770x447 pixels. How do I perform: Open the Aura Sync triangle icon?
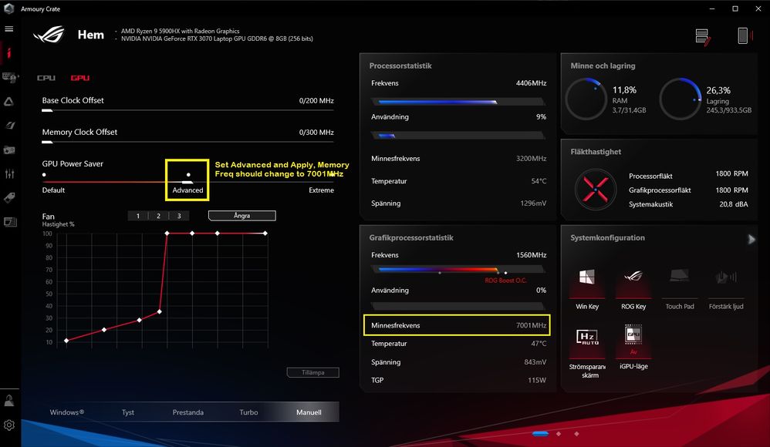[8, 102]
